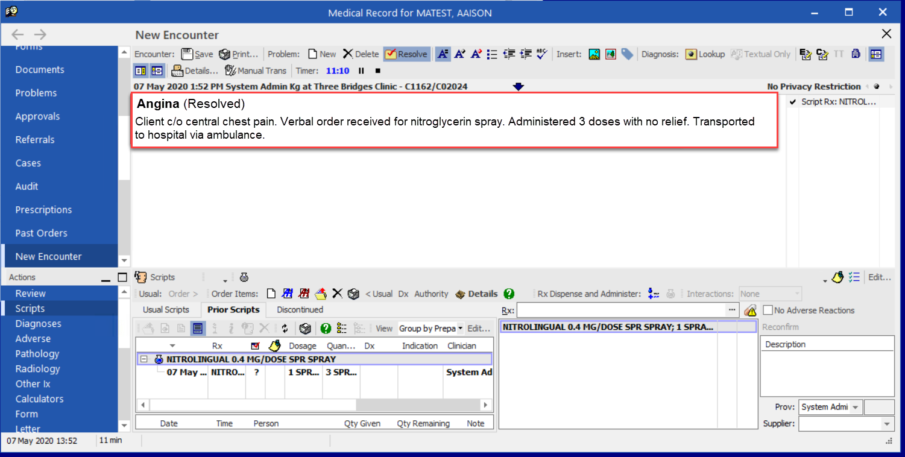
Task: Stop the encounter timer
Action: pyautogui.click(x=377, y=71)
